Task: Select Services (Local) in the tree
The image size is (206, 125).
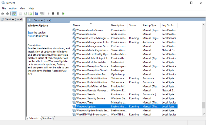Action: [x=12, y=19]
